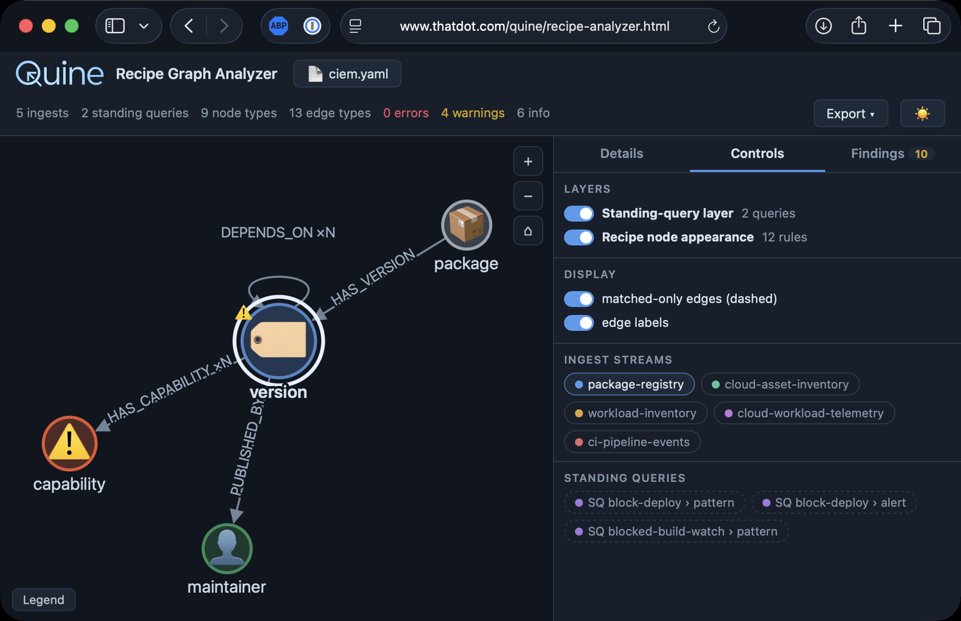Image resolution: width=961 pixels, height=621 pixels.
Task: Zoom out the graph with minus button
Action: tap(528, 196)
